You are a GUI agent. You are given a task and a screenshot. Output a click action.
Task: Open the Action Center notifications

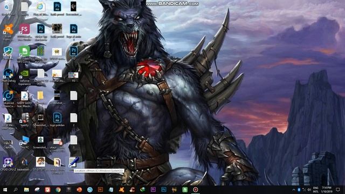click(x=338, y=190)
